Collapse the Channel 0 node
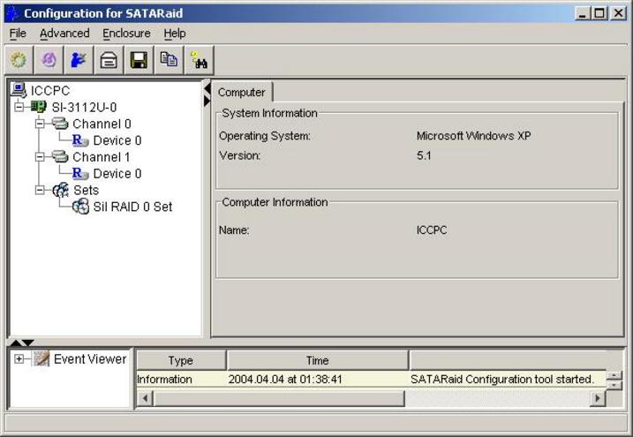The width and height of the screenshot is (633, 437). point(40,124)
